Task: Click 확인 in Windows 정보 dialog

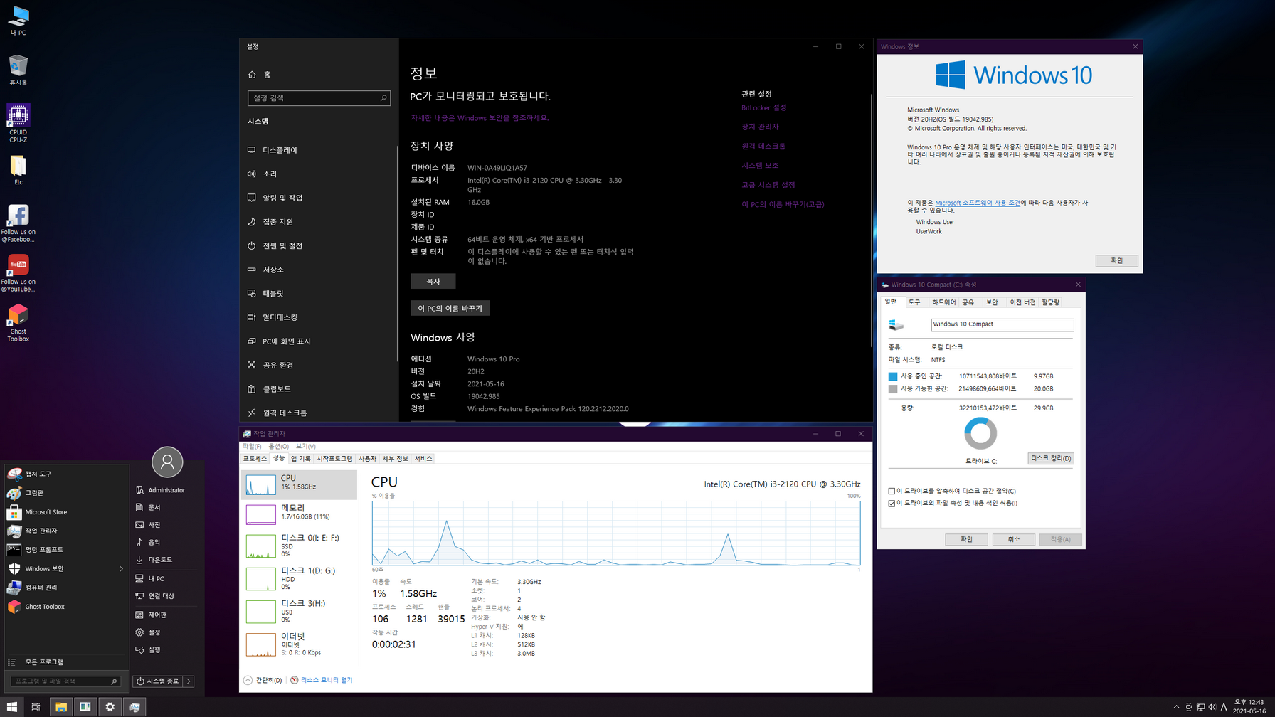Action: [1116, 261]
